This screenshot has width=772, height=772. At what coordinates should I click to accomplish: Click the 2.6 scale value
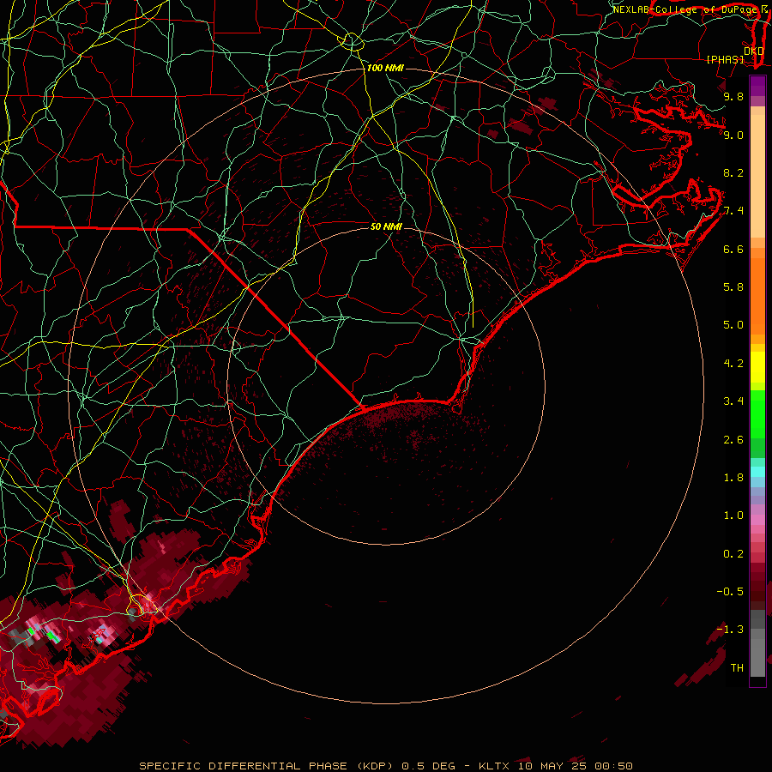(x=733, y=440)
